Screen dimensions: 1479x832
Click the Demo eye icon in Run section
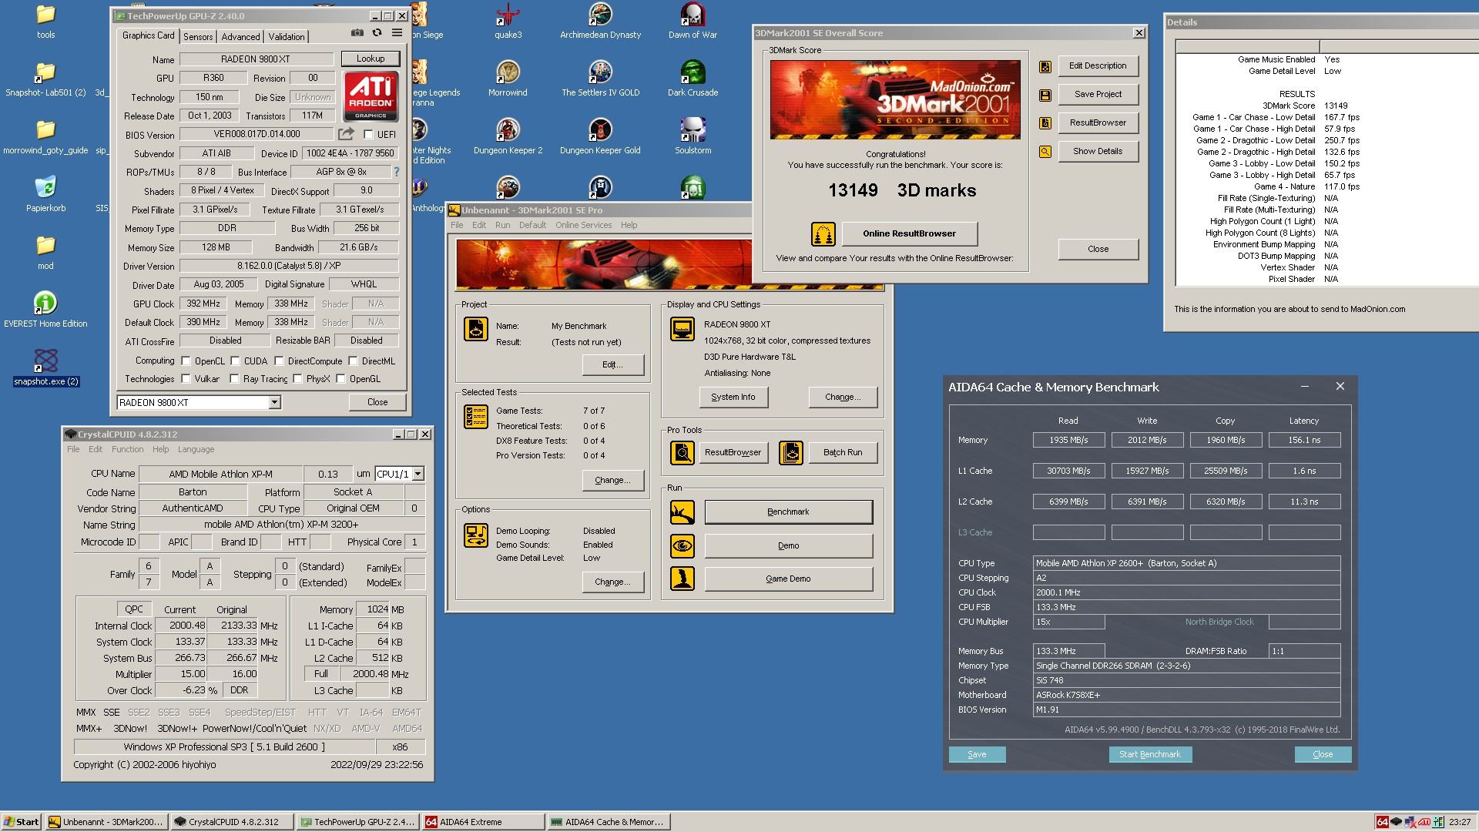tap(682, 546)
